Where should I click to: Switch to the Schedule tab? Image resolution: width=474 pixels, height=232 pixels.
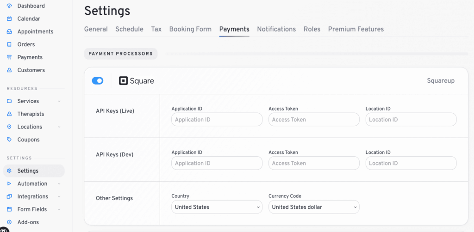pos(130,29)
